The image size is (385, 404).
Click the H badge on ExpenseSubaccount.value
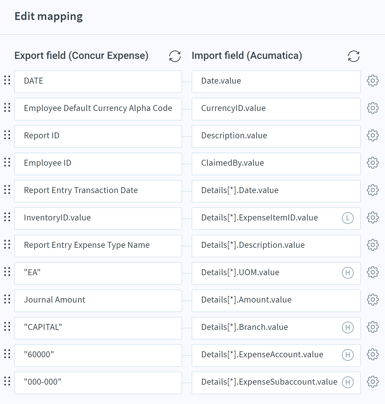348,382
